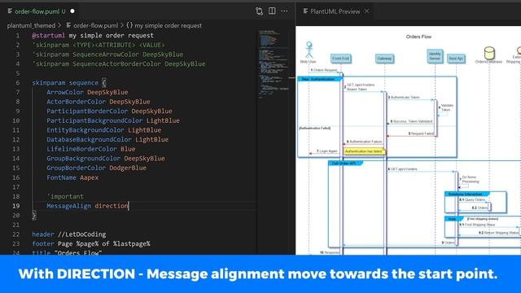Click the Identity Server participant box
This screenshot has width=521, height=293.
pyautogui.click(x=435, y=56)
